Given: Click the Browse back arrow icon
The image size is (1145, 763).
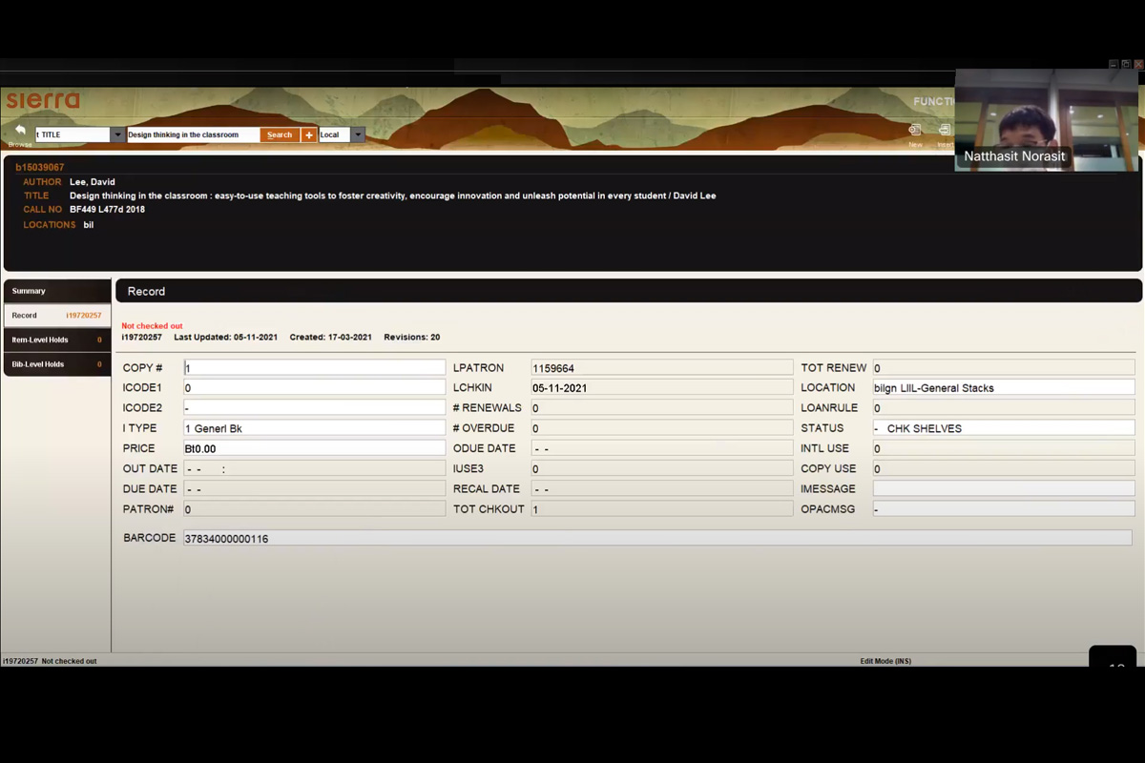Looking at the screenshot, I should 20,131.
